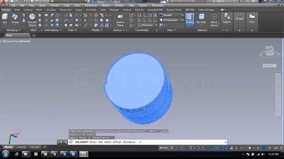Open the workspace switching gear in status bar
The height and width of the screenshot is (159, 284).
pos(249,148)
